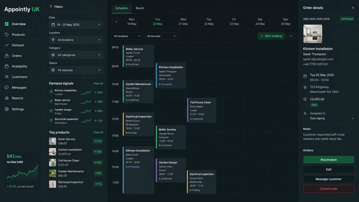Click the Reschedule button
Viewport: 359px width, 202px height.
click(x=329, y=160)
